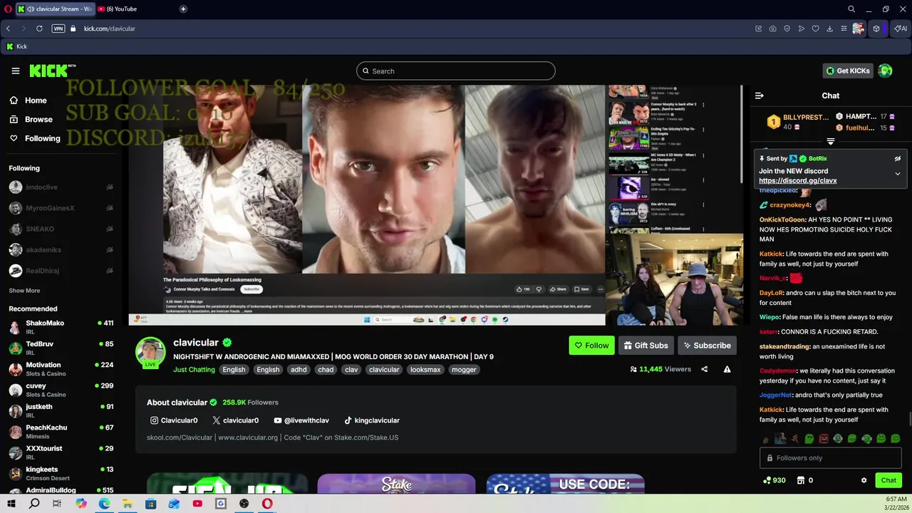Click the Followers only chat input
Screen dimensions: 912x513
coord(831,458)
